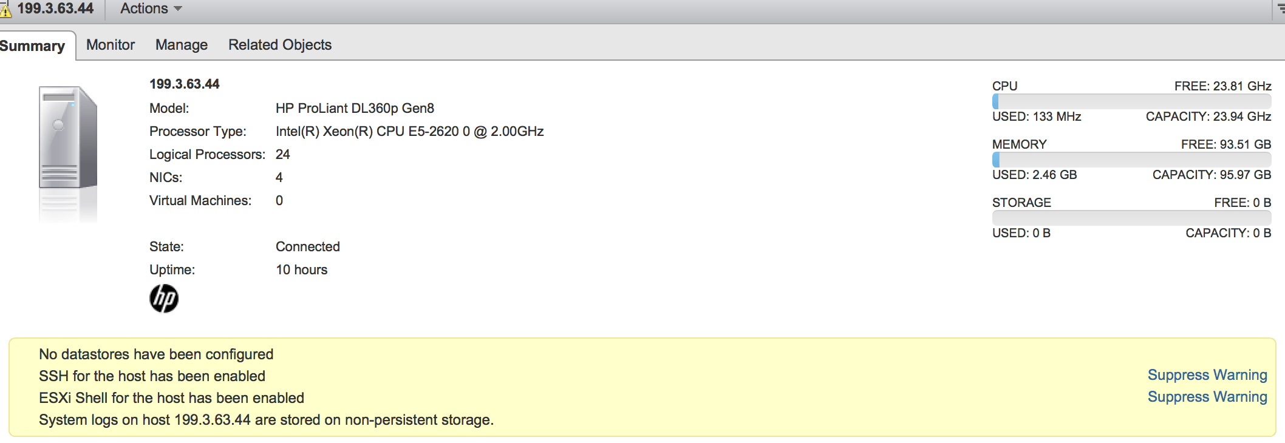This screenshot has width=1285, height=443.
Task: Click the 'No datastores have been configured' message
Action: 156,354
